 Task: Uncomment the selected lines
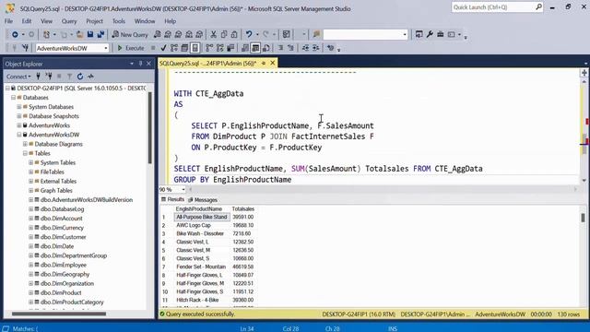tap(291, 48)
